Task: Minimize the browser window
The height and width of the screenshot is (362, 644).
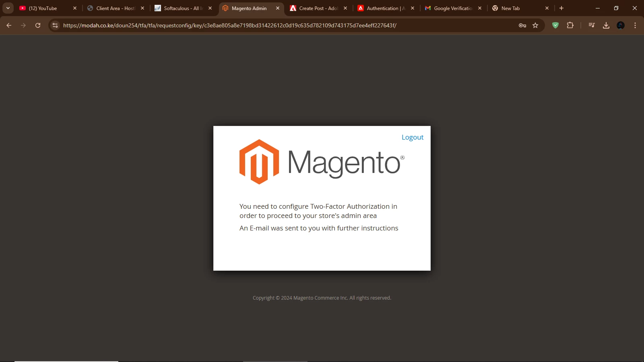Action: pyautogui.click(x=598, y=8)
